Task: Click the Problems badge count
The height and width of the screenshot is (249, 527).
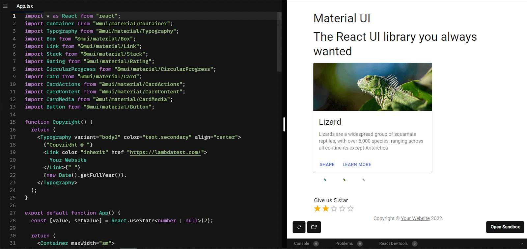Action: pos(360,244)
